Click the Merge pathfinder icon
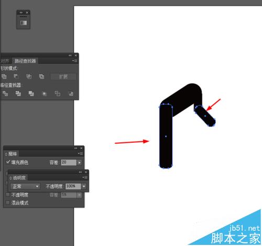262x246 pixels. [x=31, y=93]
